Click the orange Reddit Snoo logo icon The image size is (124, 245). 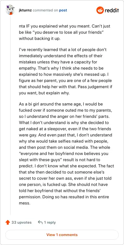pos(100,10)
